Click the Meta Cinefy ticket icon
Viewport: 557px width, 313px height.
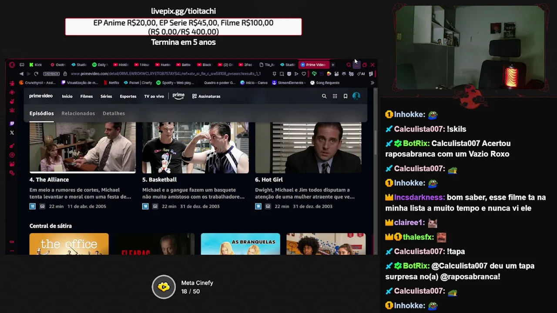coord(164,287)
